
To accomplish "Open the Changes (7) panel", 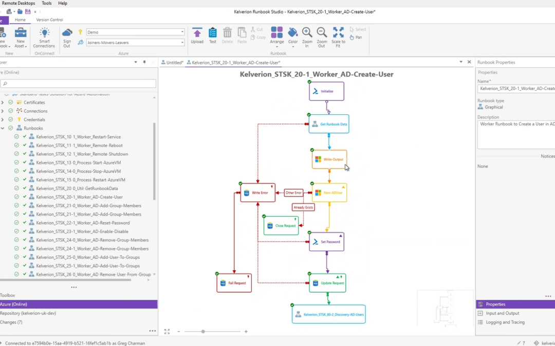I will [x=79, y=322].
